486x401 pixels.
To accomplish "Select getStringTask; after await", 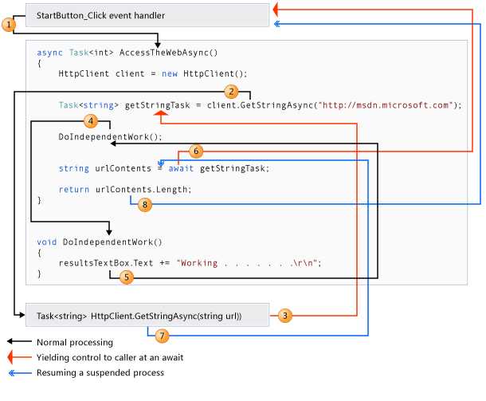I will tap(234, 168).
